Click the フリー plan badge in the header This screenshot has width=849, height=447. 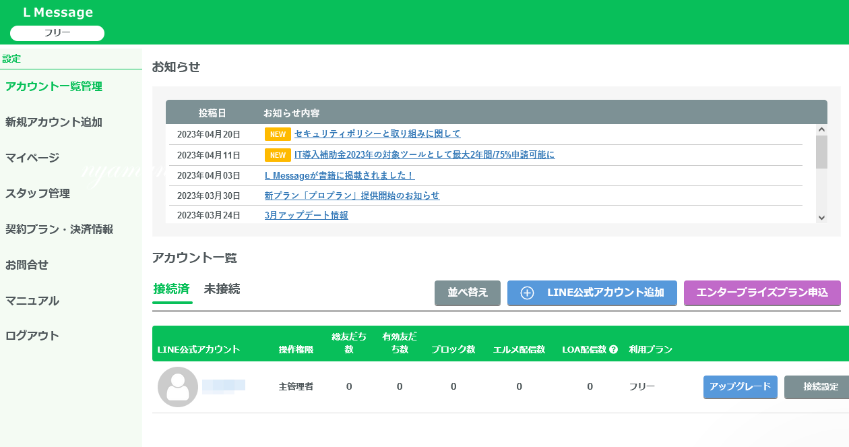tap(57, 33)
